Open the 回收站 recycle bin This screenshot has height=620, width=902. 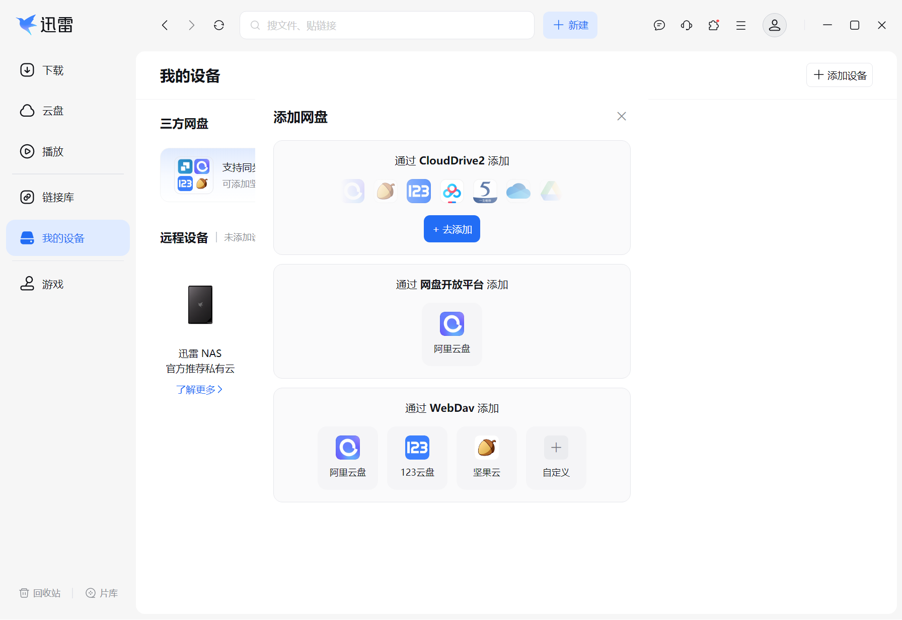pos(40,593)
